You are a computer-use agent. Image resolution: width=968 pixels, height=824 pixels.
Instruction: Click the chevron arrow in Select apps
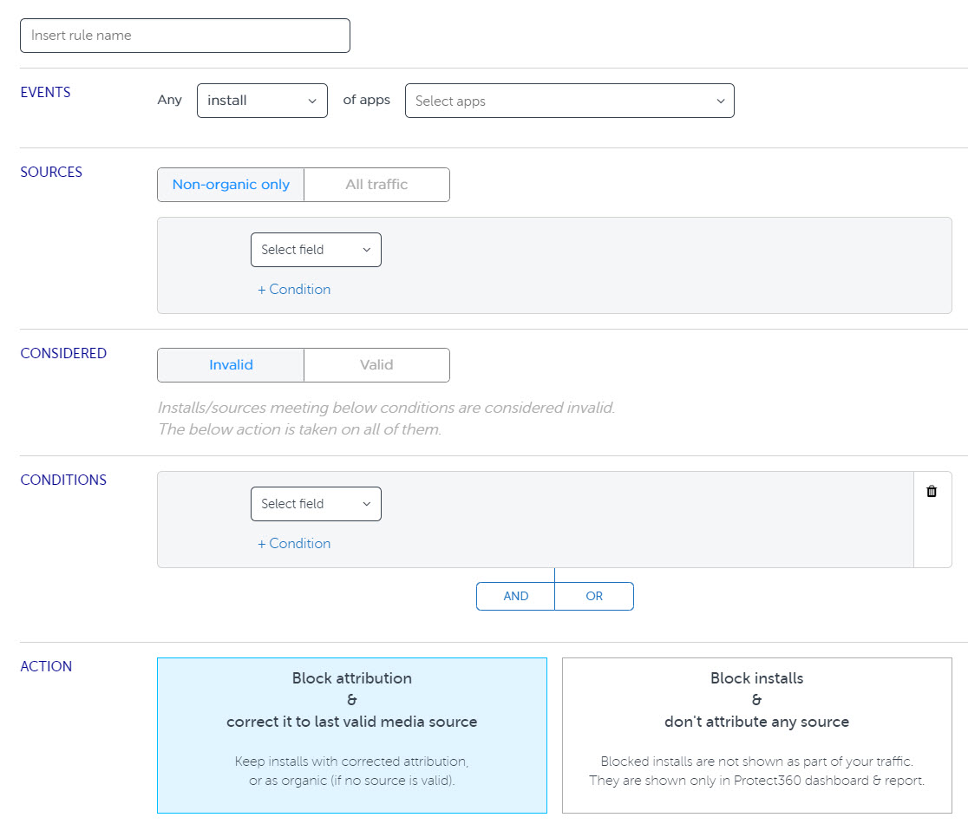click(720, 101)
